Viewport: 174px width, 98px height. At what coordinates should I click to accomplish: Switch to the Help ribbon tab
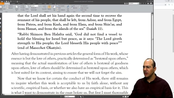point(45,4)
